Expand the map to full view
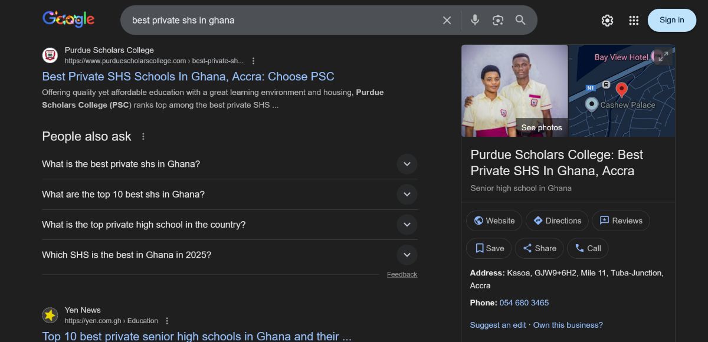The image size is (708, 342). (663, 57)
